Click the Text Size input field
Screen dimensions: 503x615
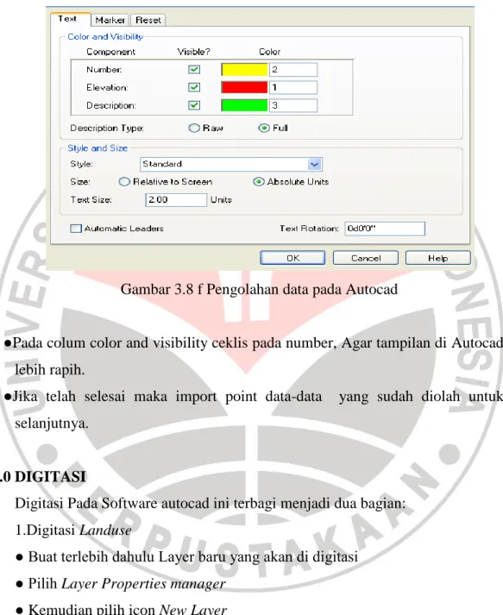pos(176,199)
